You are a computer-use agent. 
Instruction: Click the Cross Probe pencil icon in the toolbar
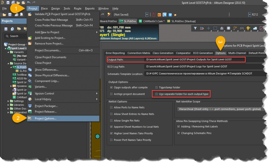coord(109,15)
